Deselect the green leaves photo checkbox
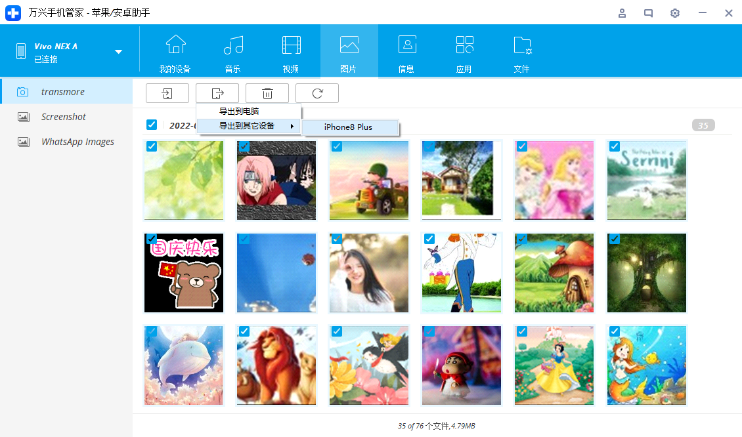The image size is (742, 437). click(152, 146)
